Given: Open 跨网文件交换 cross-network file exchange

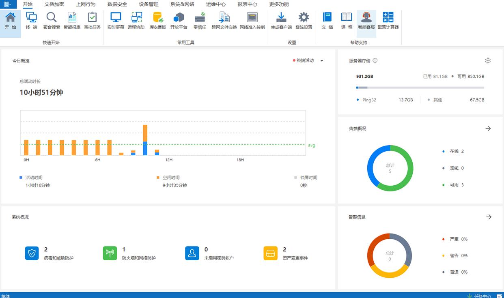Looking at the screenshot, I should 224,21.
